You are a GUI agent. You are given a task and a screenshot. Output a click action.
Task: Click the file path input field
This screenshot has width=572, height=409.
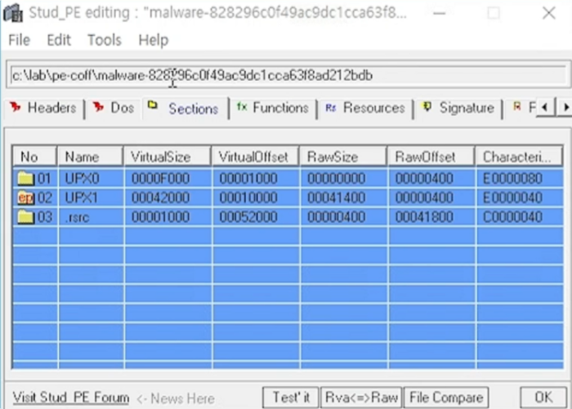pos(288,75)
